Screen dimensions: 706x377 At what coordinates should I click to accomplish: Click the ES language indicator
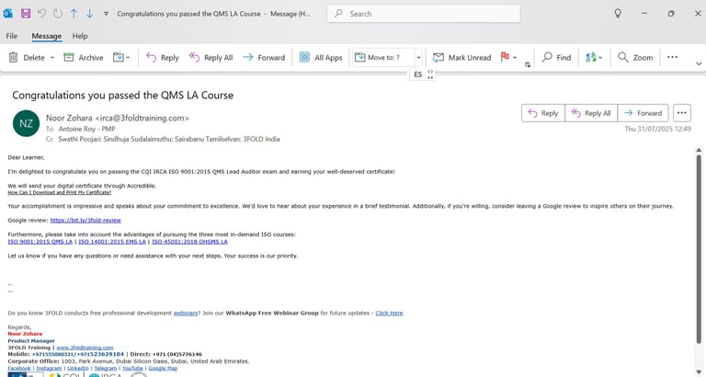coord(418,74)
